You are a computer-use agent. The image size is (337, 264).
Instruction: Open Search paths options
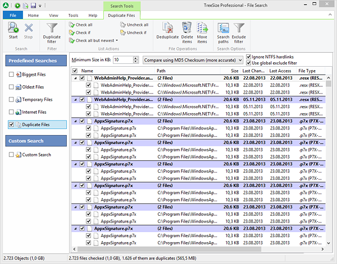[x=224, y=33]
